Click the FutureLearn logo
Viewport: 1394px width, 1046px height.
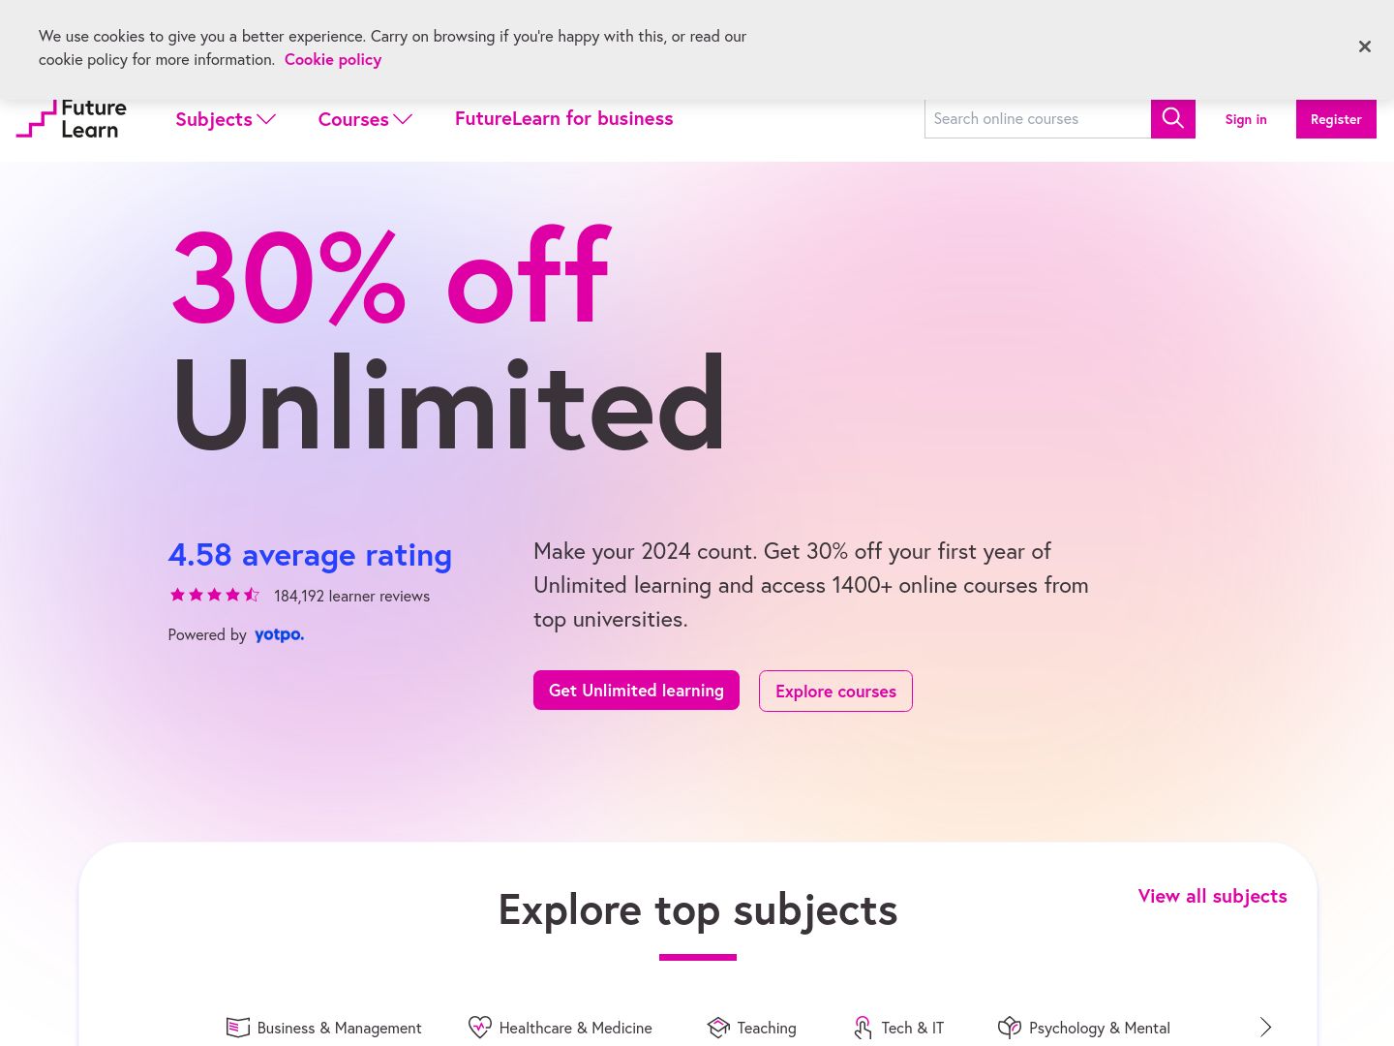point(72,118)
